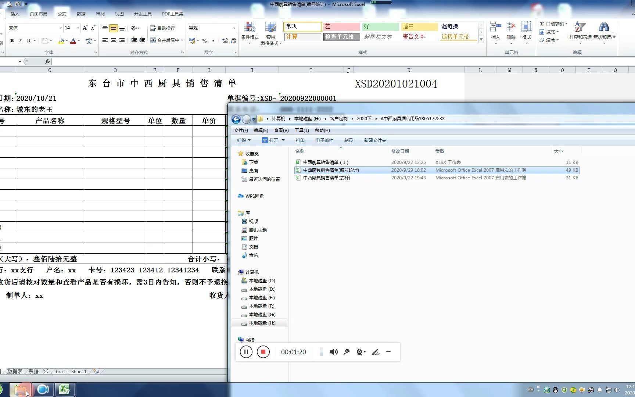Open Format as Table (套用表格格式)
Screen dimensions: 635x397
tap(271, 33)
